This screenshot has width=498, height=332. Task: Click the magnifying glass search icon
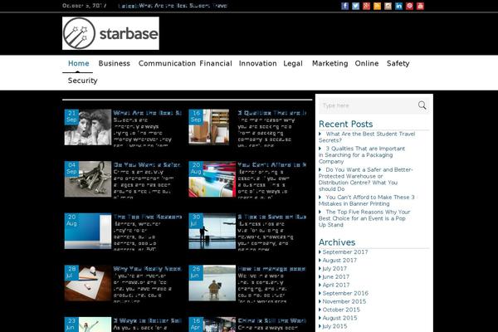point(422,105)
